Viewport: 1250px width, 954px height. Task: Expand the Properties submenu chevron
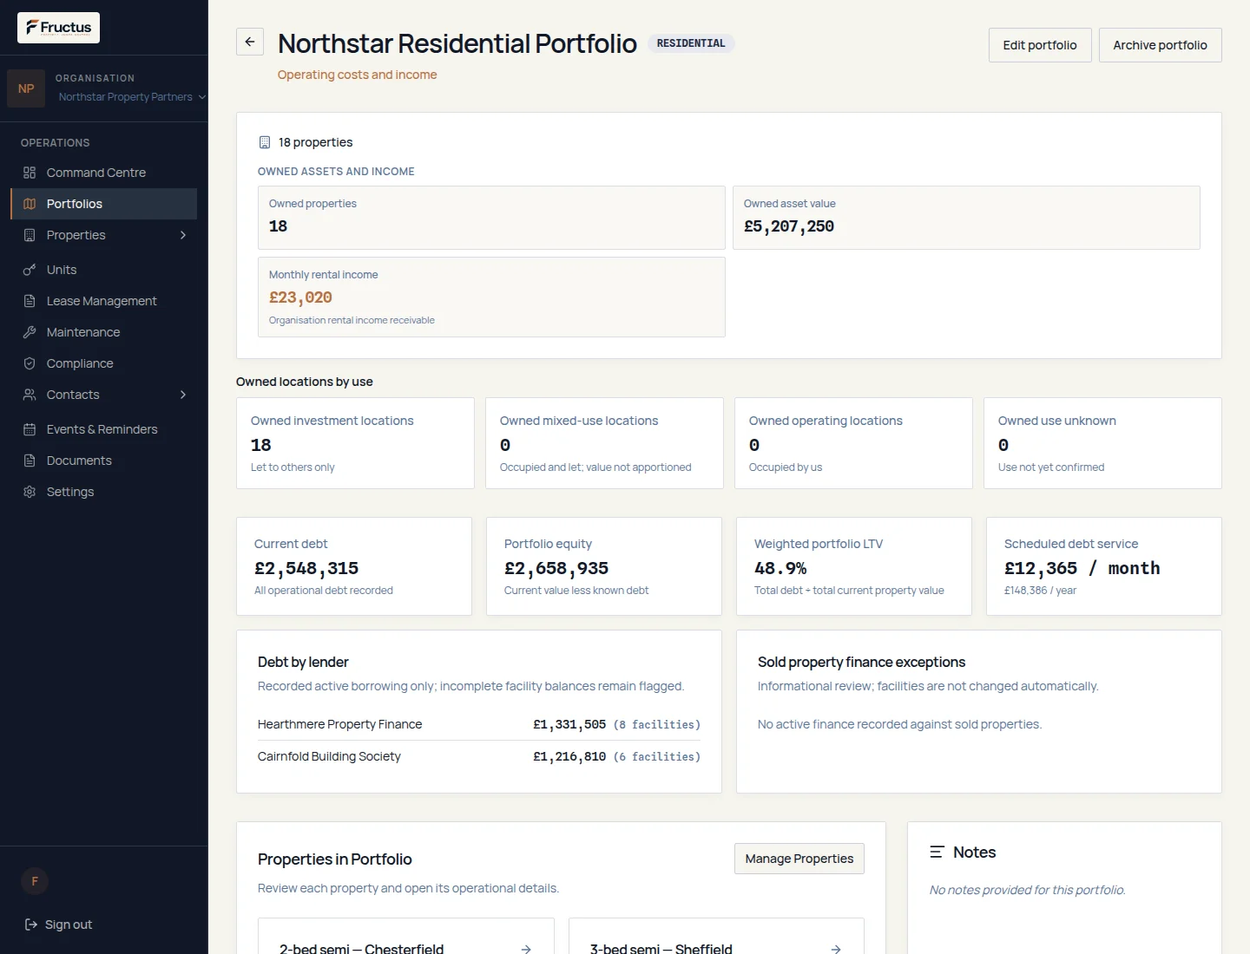(x=183, y=235)
